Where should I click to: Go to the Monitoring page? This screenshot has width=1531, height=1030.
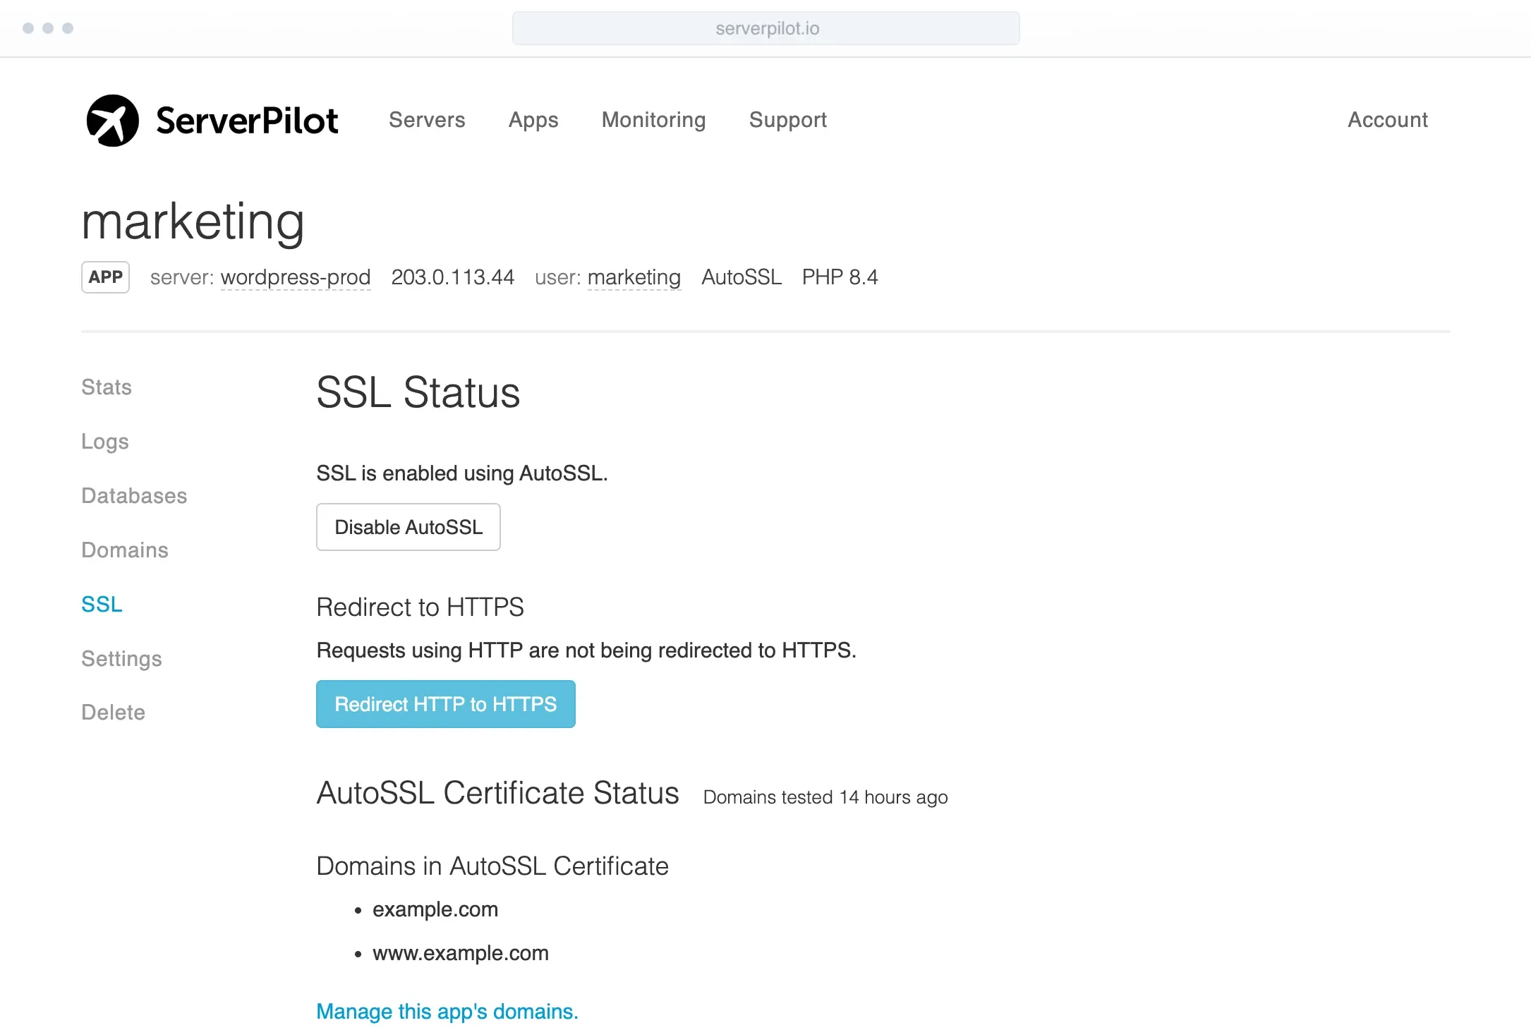click(x=653, y=120)
